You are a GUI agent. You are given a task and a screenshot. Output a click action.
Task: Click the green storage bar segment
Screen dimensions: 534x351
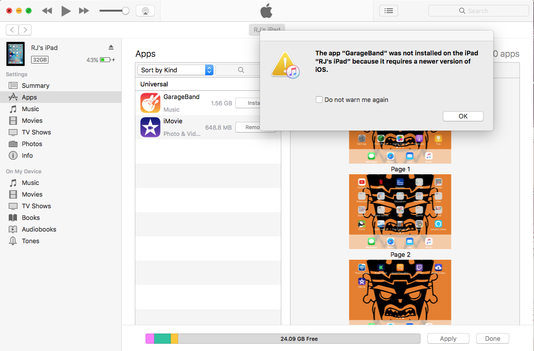162,339
